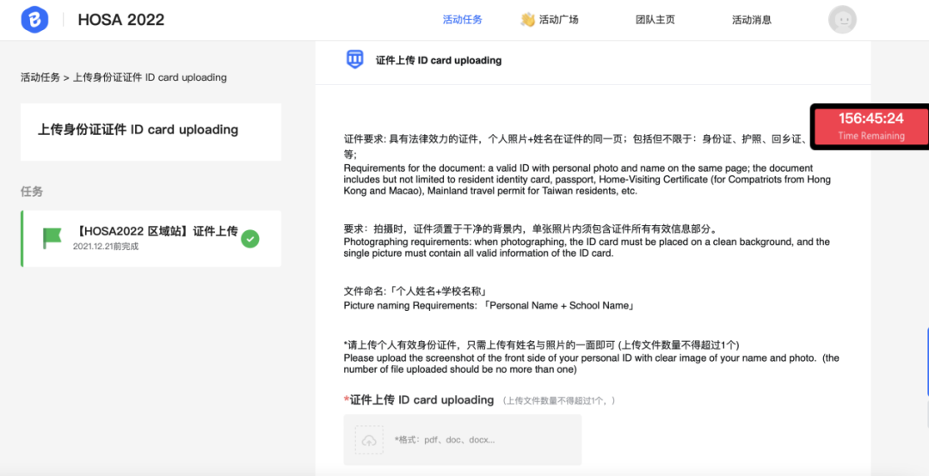
Task: Click the HOSA 2022 title text
Action: [121, 20]
